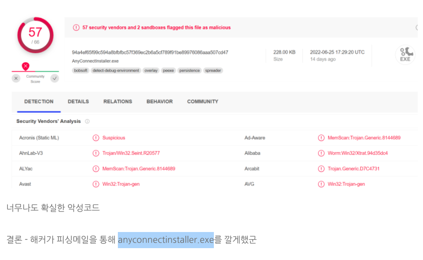423x260 pixels.
Task: Click the overlay tag
Action: [x=151, y=71]
